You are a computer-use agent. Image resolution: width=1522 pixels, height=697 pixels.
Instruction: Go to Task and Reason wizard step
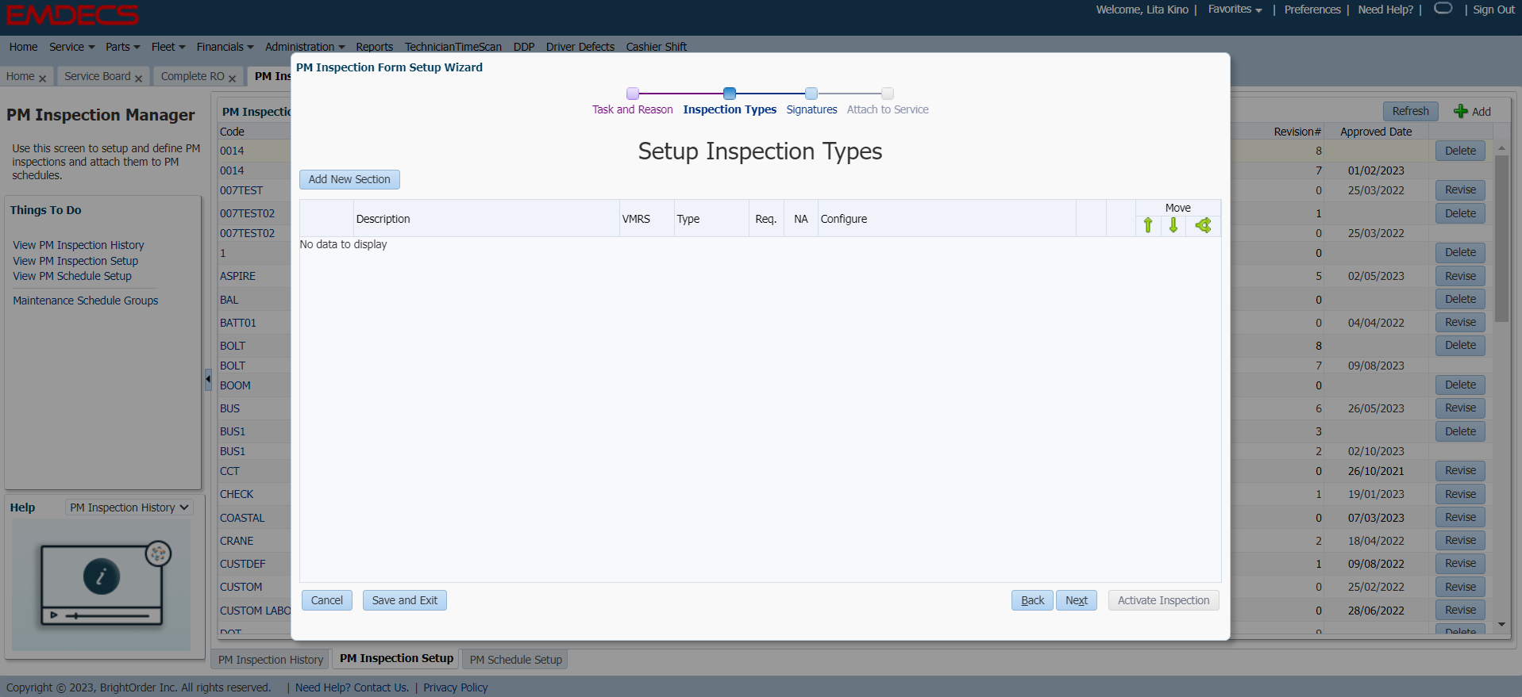(x=632, y=109)
